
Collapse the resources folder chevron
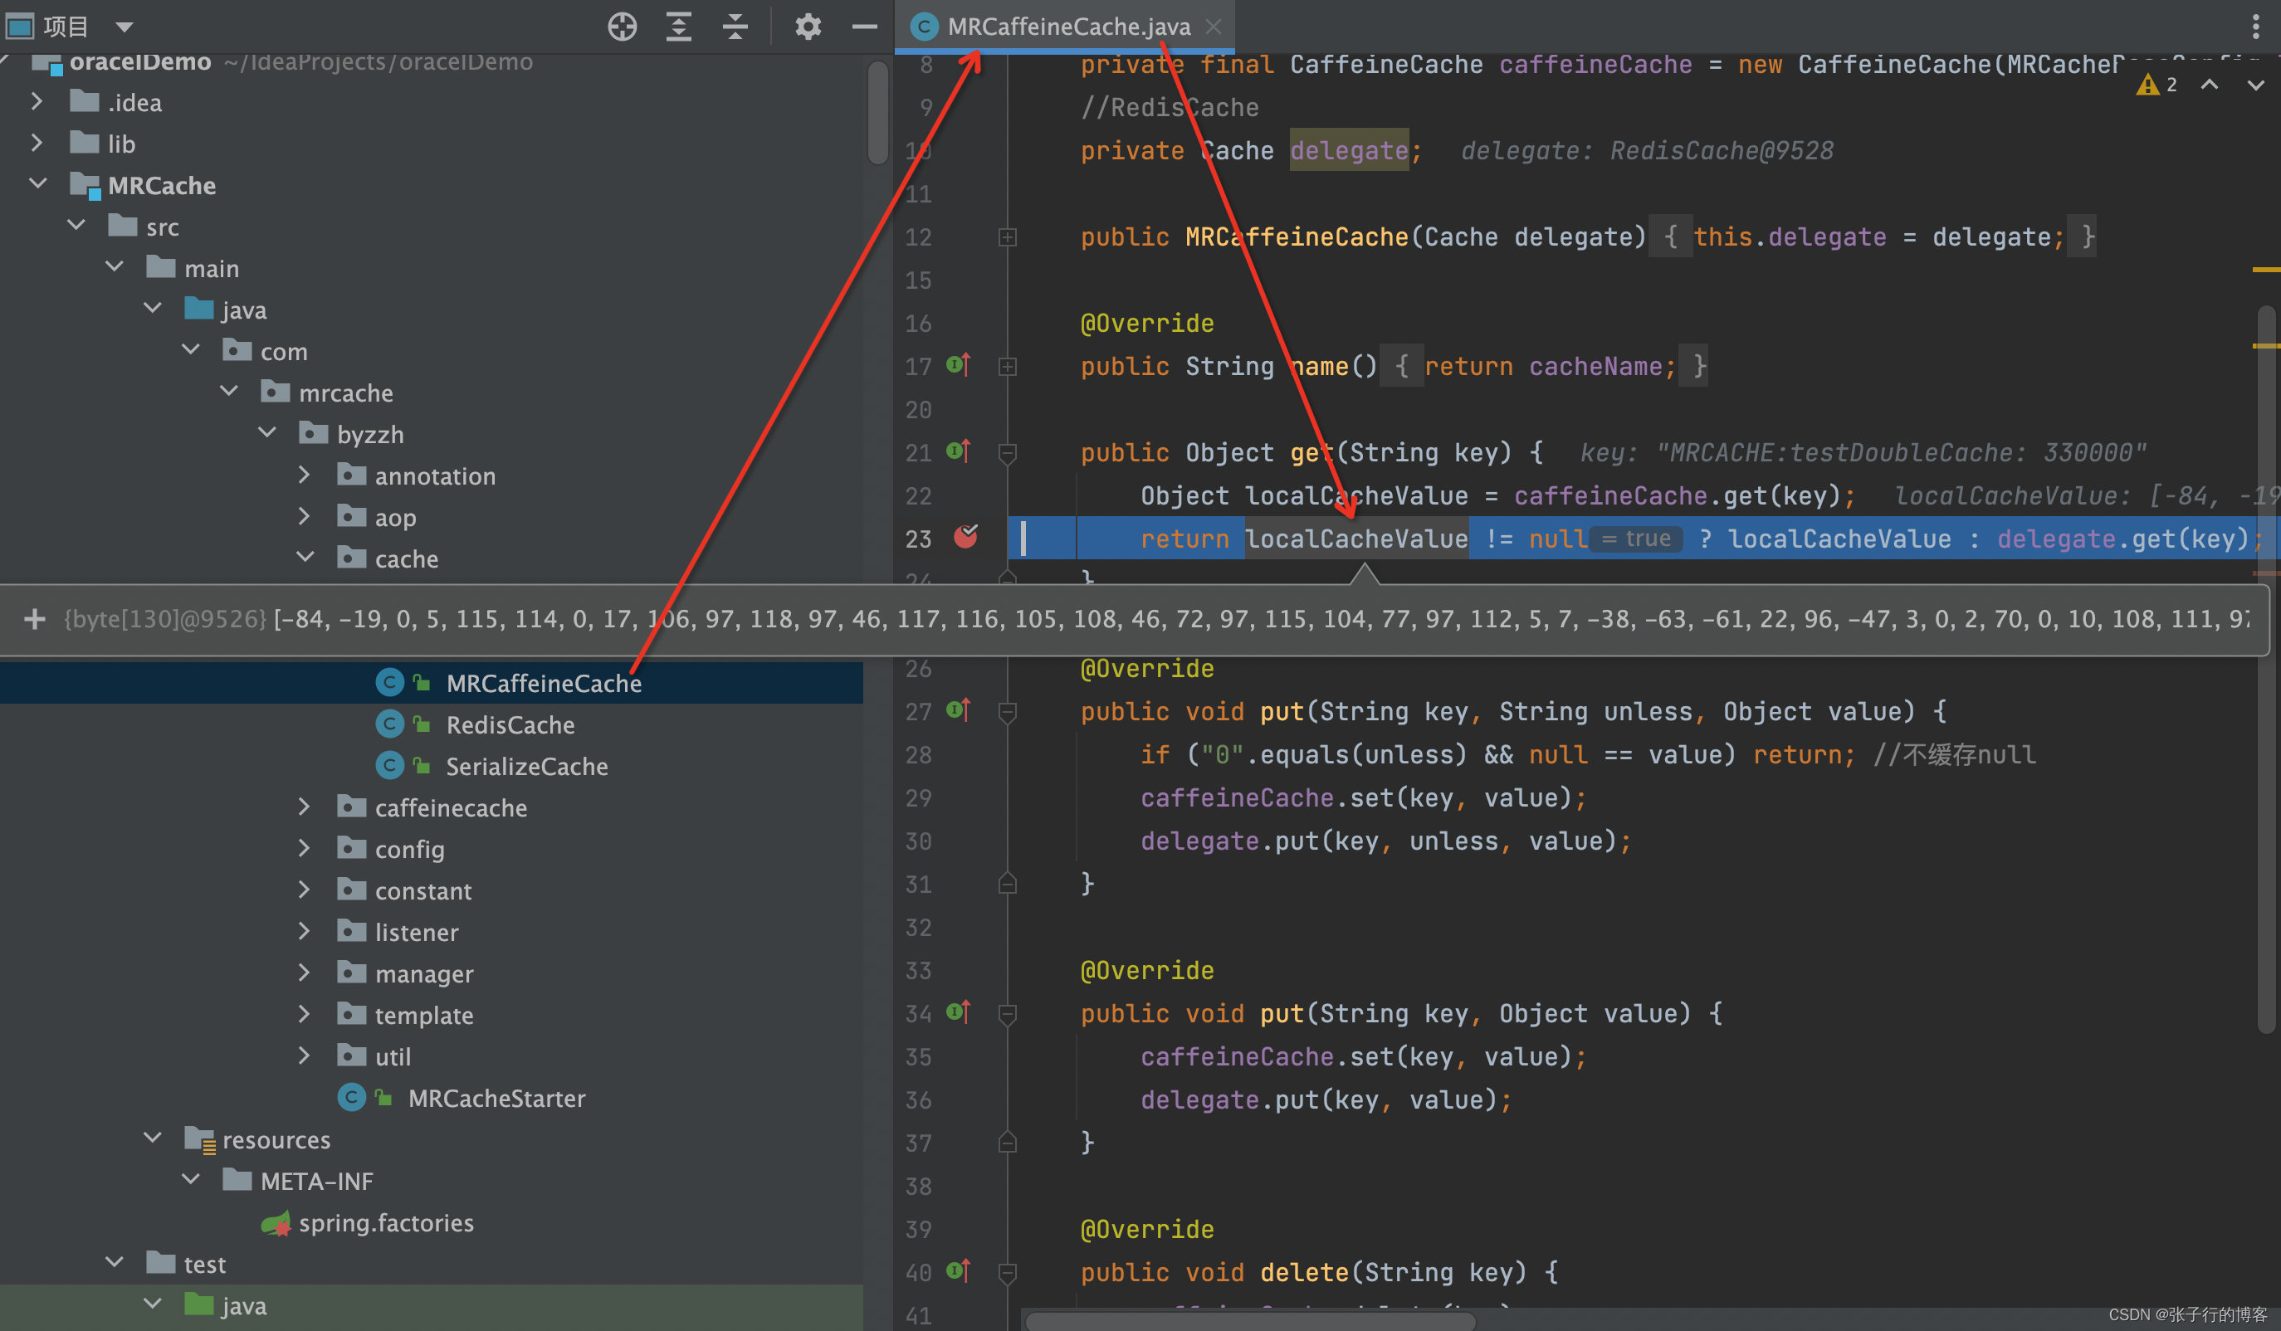pos(152,1138)
